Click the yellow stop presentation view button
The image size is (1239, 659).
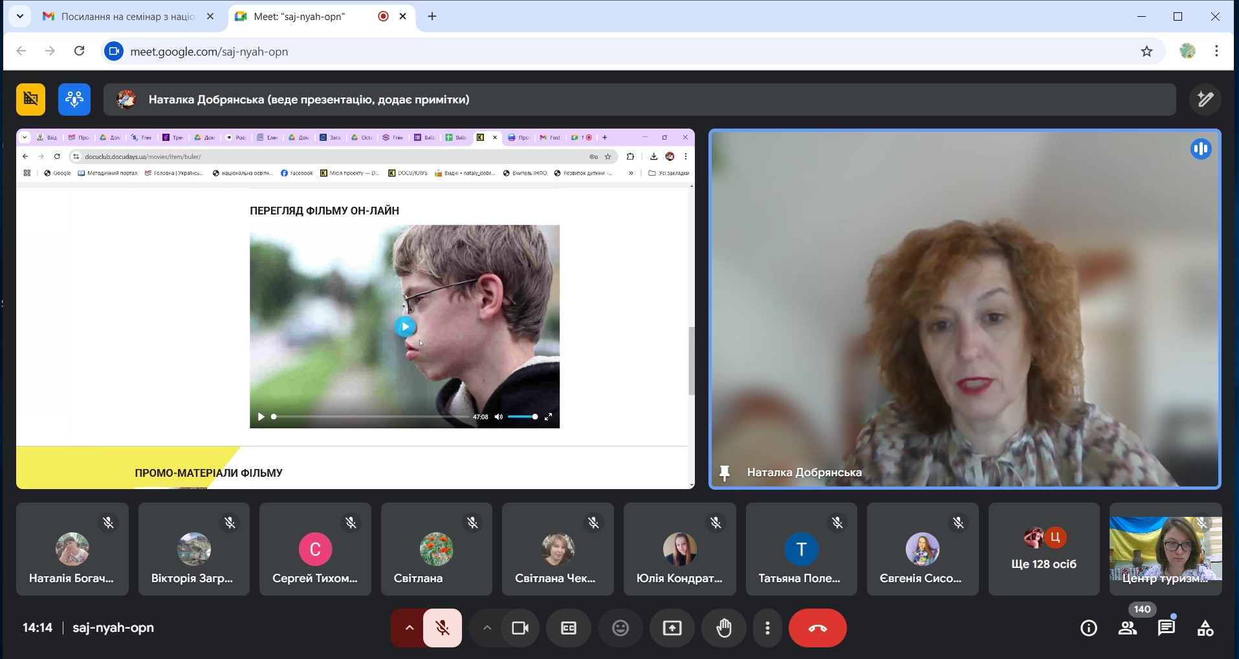[x=30, y=99]
